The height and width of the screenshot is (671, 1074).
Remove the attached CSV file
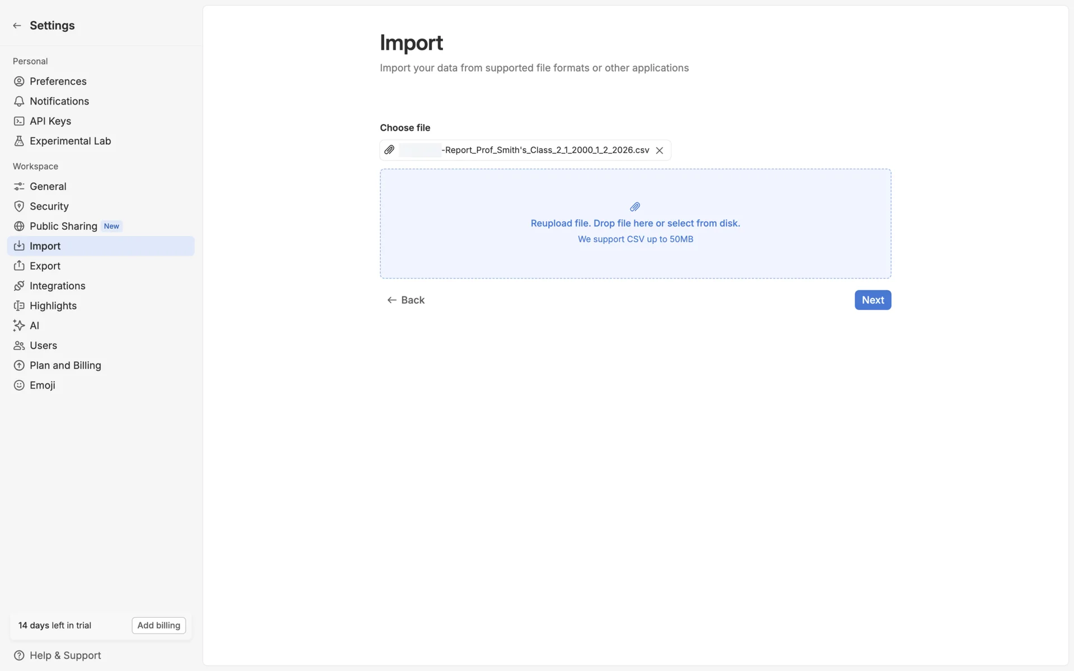pos(660,150)
